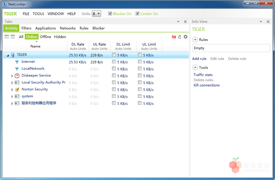Enable DL Limit checkbox for TIGER
This screenshot has width=275, height=180.
(114, 55)
